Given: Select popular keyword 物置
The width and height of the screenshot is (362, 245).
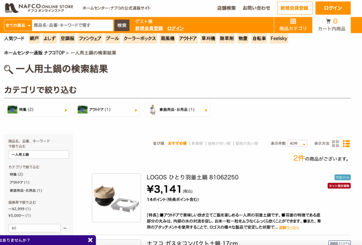Looking at the screenshot, I should pyautogui.click(x=243, y=38).
